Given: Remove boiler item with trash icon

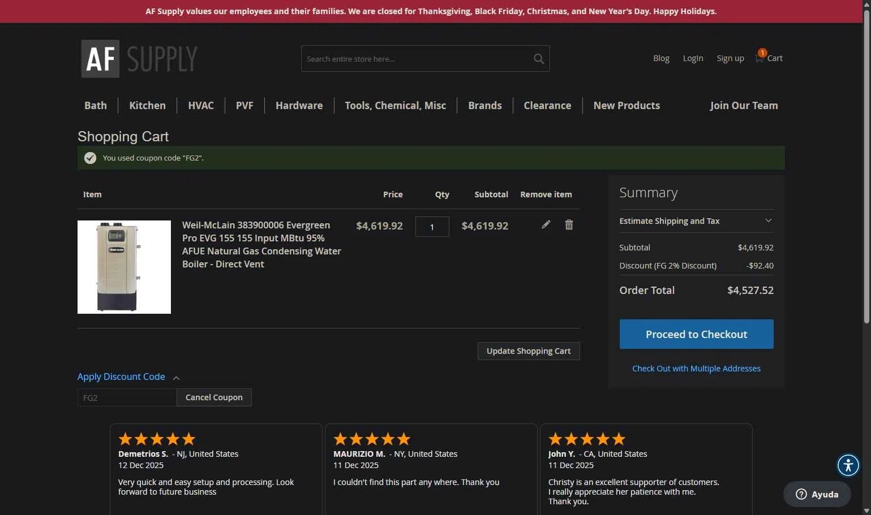Looking at the screenshot, I should 569,224.
